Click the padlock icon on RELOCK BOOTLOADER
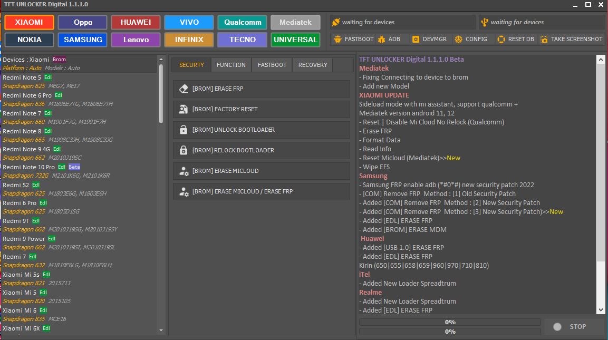The width and height of the screenshot is (608, 340). [184, 150]
